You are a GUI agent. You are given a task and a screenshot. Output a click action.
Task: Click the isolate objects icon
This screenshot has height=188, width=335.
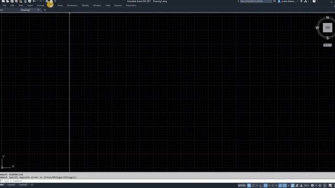click(x=325, y=185)
